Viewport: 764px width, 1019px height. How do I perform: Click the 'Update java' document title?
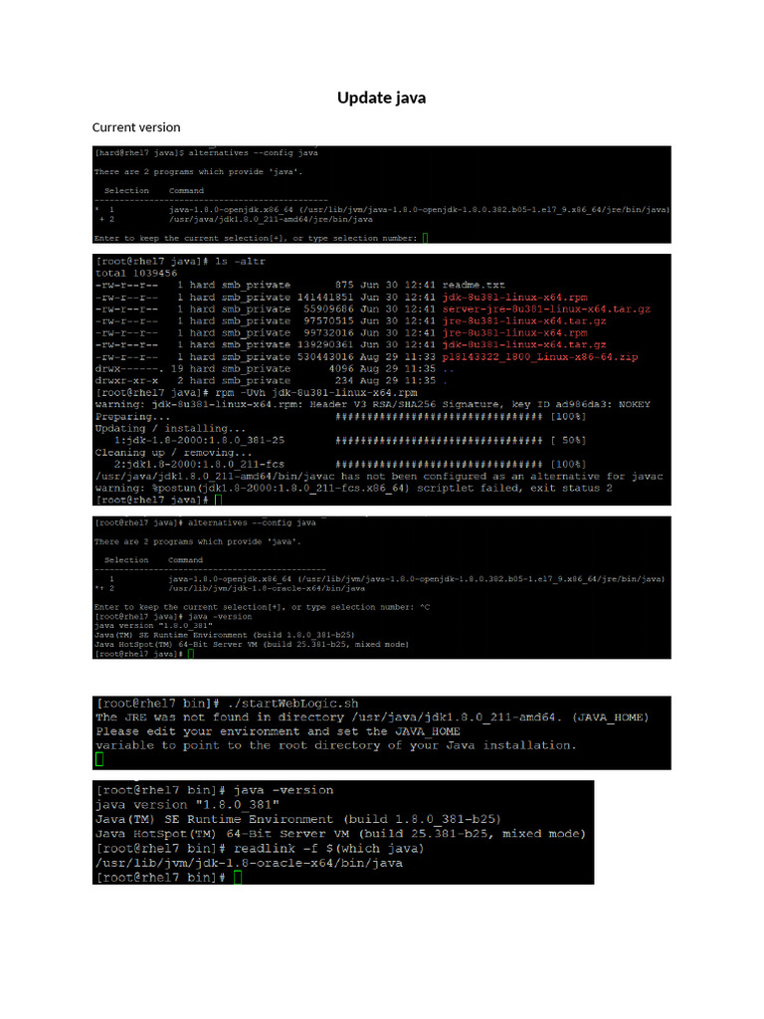381,98
